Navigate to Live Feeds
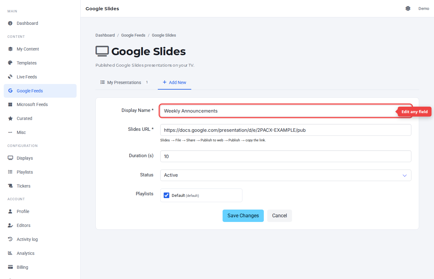 [x=40, y=77]
